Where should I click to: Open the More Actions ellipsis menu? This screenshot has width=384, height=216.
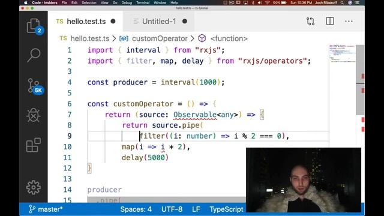click(x=349, y=22)
